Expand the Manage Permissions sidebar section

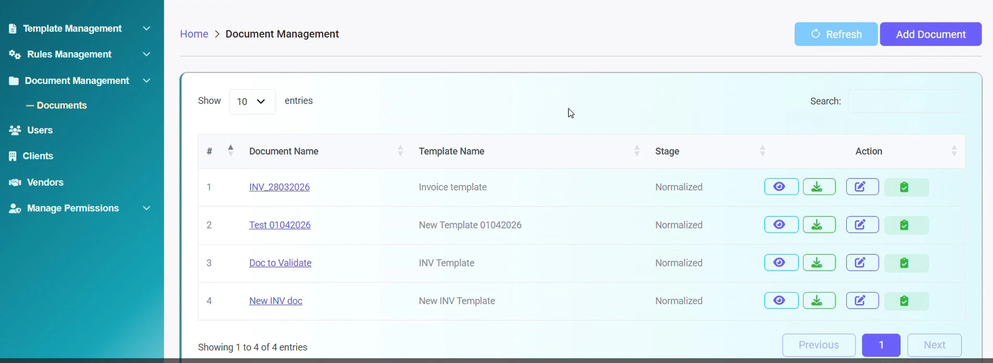[x=80, y=208]
